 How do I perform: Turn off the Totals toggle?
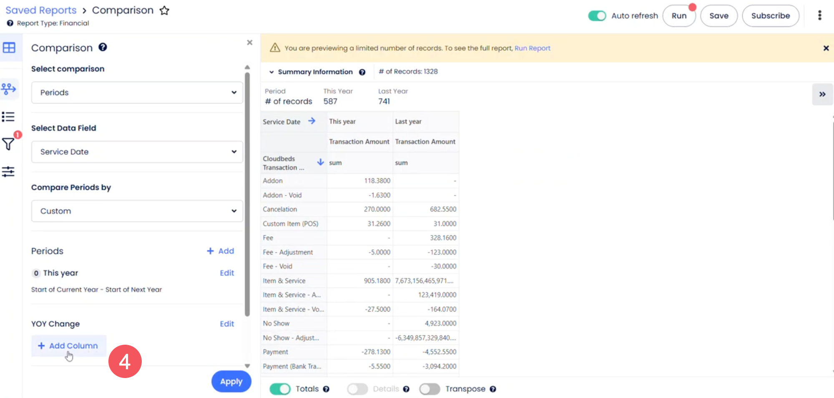point(280,389)
